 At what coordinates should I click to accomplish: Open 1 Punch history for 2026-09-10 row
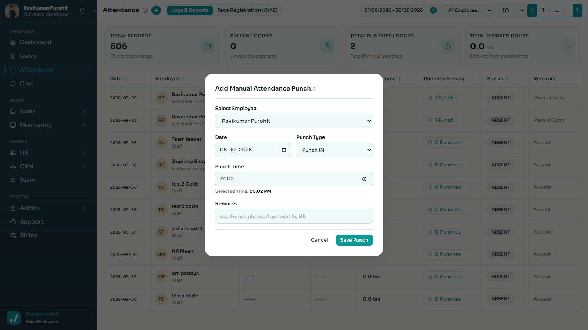(x=441, y=120)
